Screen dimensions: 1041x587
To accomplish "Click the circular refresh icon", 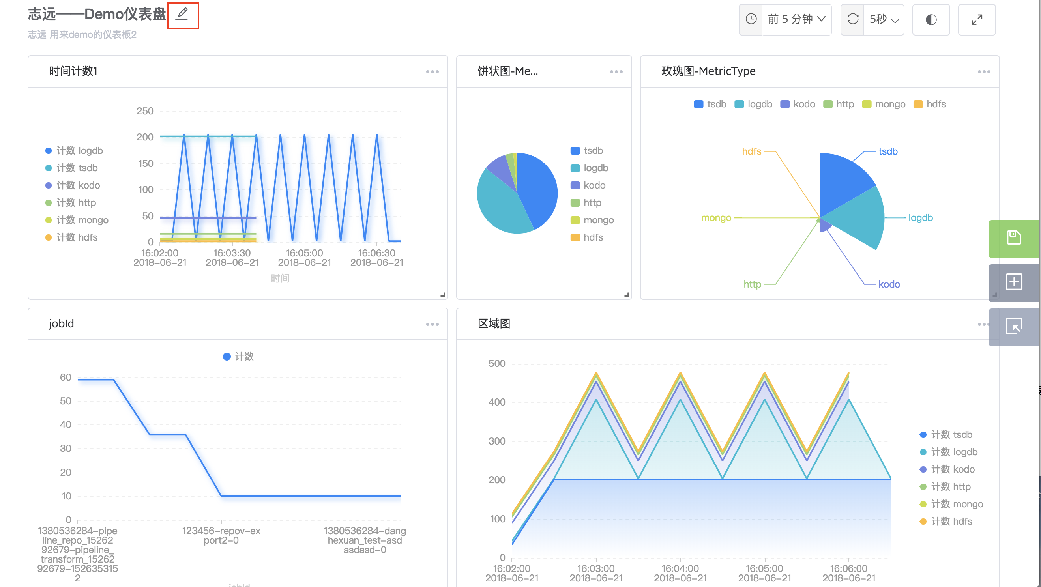I will coord(853,19).
